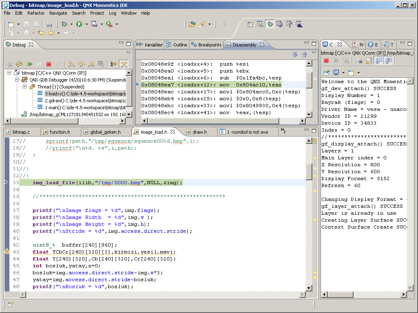Click the Resume button in Debug toolbar
Image resolution: width=418 pixels, height=313 pixels.
pos(29,64)
